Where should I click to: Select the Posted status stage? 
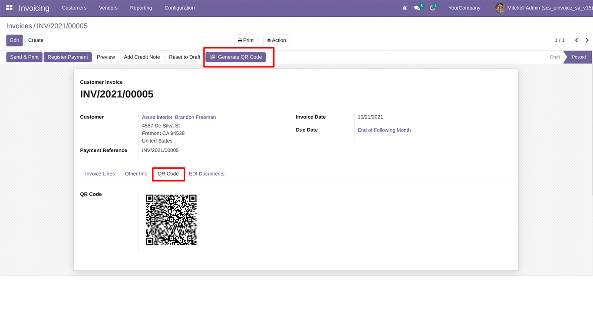(578, 57)
